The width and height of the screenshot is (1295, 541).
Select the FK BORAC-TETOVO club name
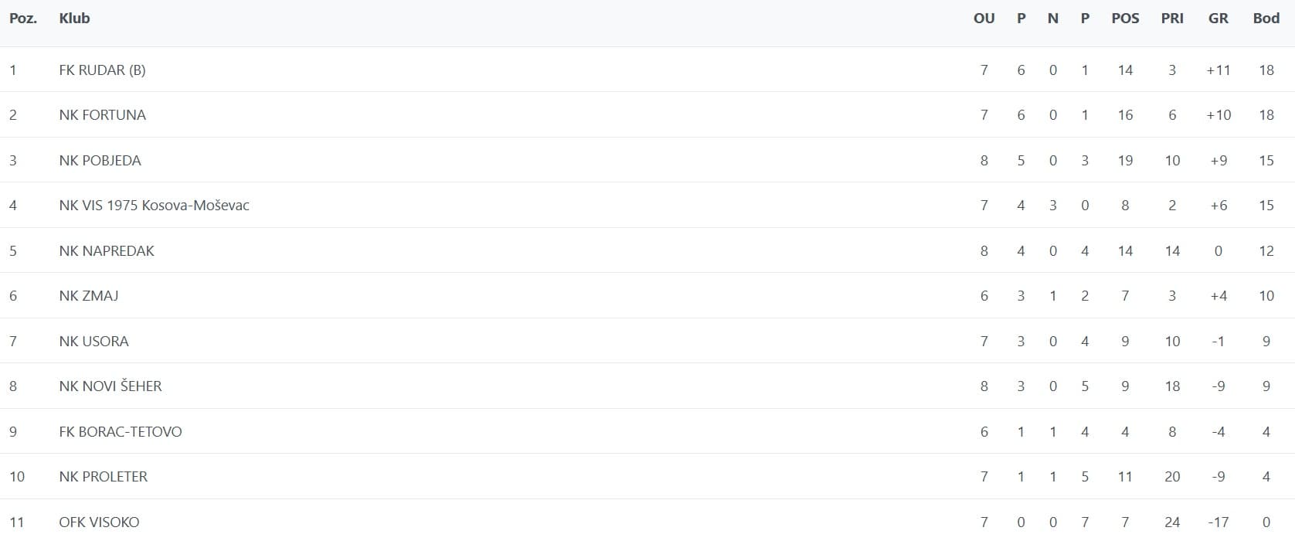pos(121,432)
